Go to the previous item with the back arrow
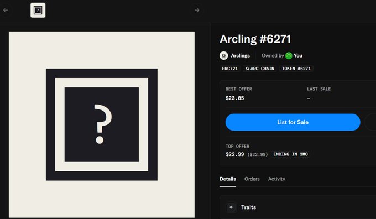The image size is (376, 219). click(6, 10)
